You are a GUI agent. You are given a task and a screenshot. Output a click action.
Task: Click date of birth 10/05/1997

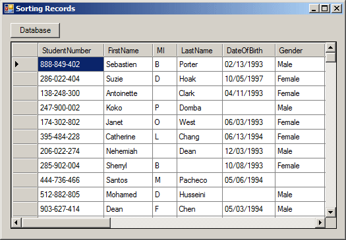[x=249, y=79]
